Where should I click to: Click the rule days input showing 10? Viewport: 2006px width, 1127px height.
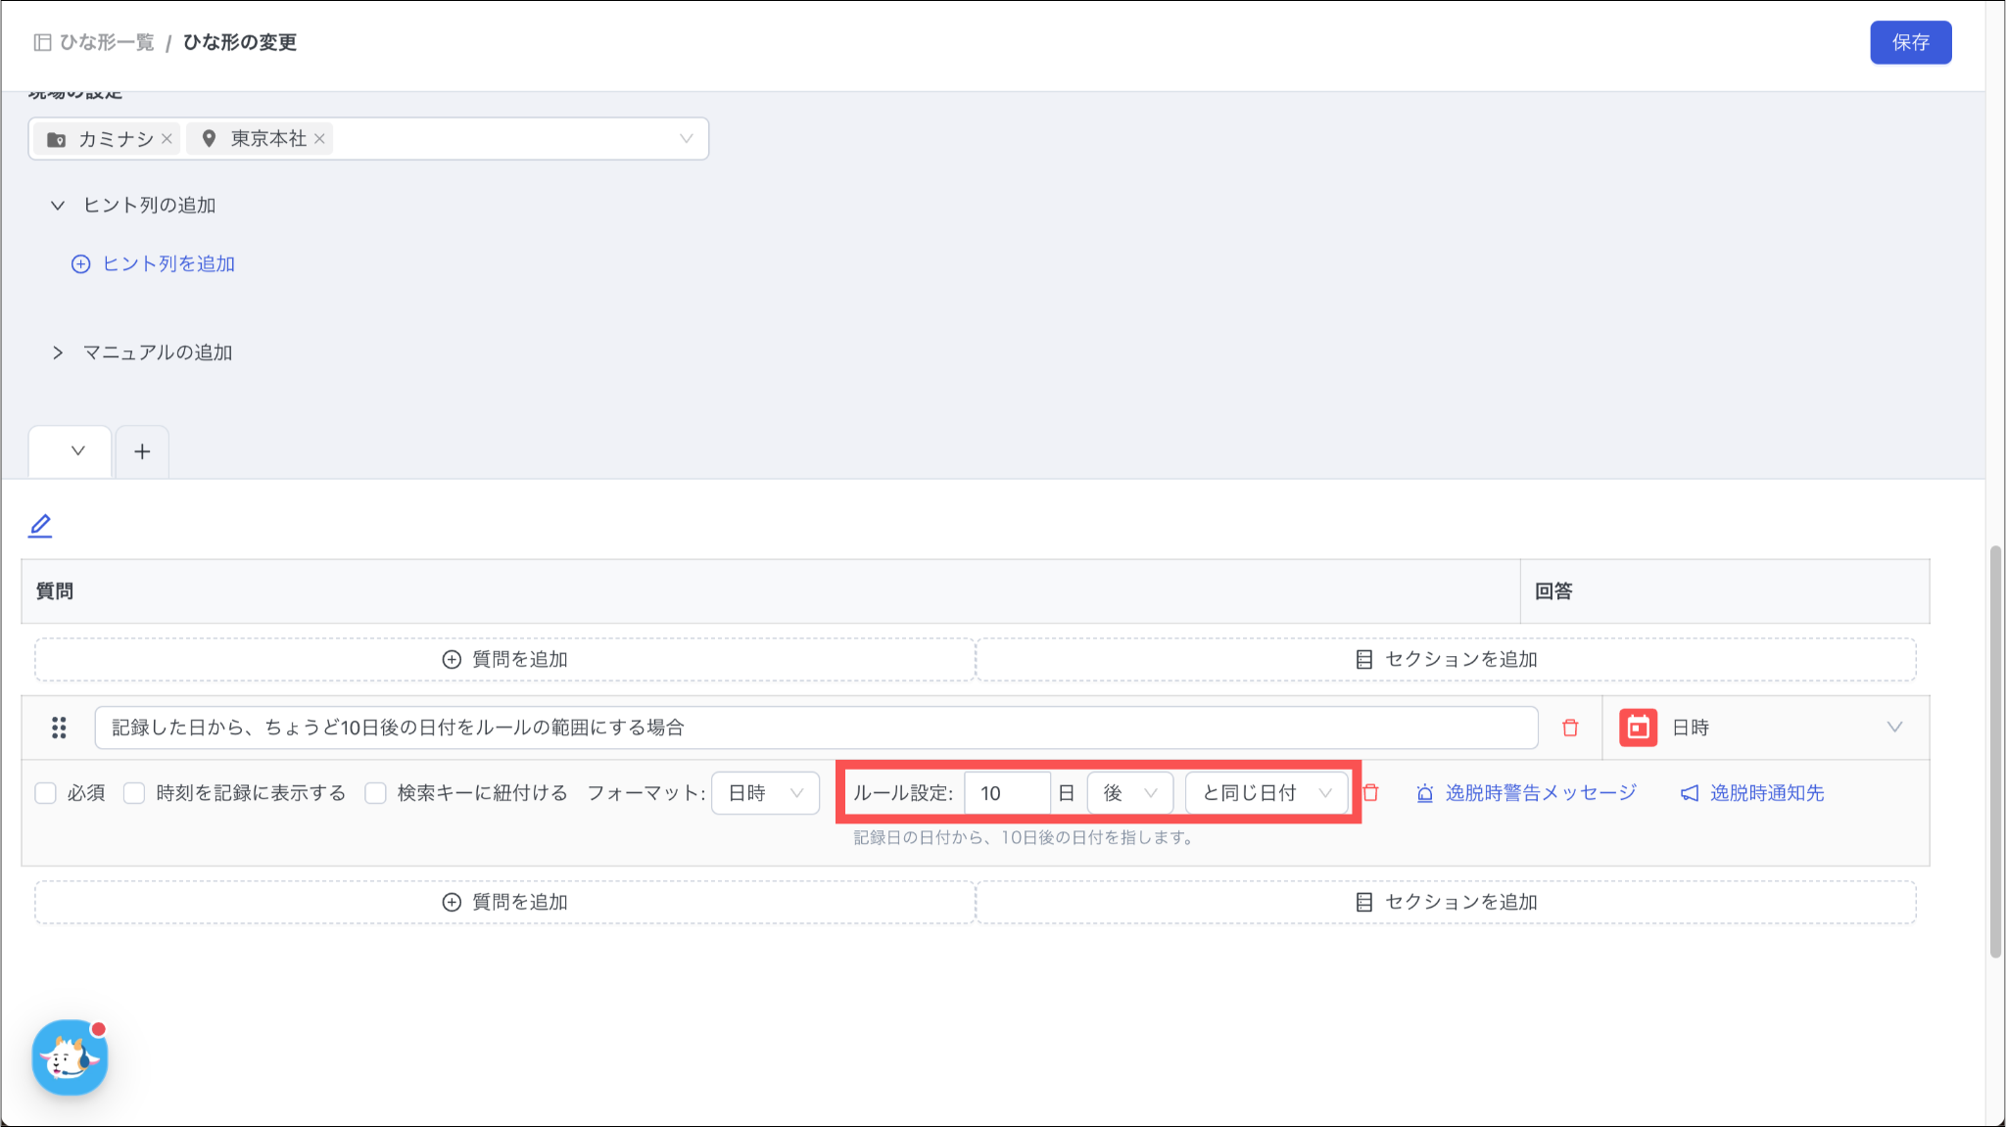1007,793
